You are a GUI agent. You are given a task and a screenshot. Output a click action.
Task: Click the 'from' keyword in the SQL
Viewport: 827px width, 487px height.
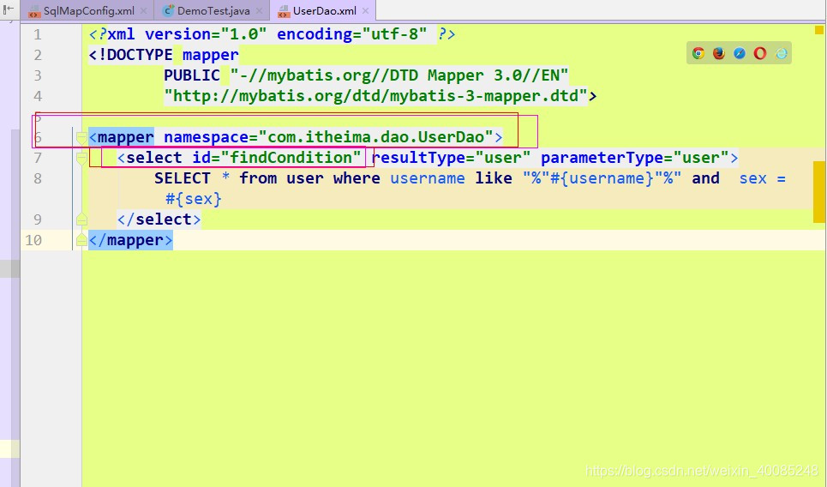tap(258, 178)
